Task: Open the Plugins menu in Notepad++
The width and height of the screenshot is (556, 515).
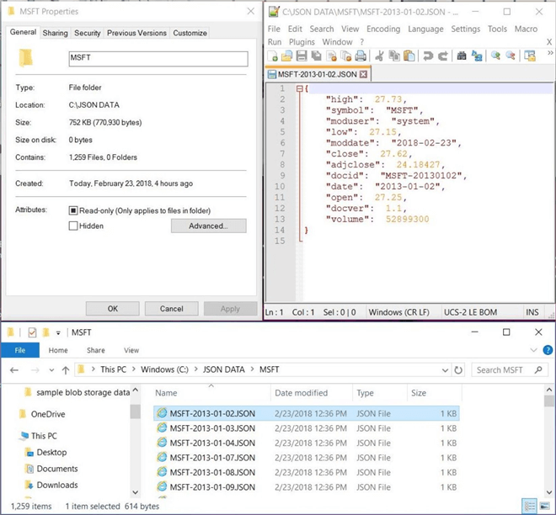Action: pos(302,42)
